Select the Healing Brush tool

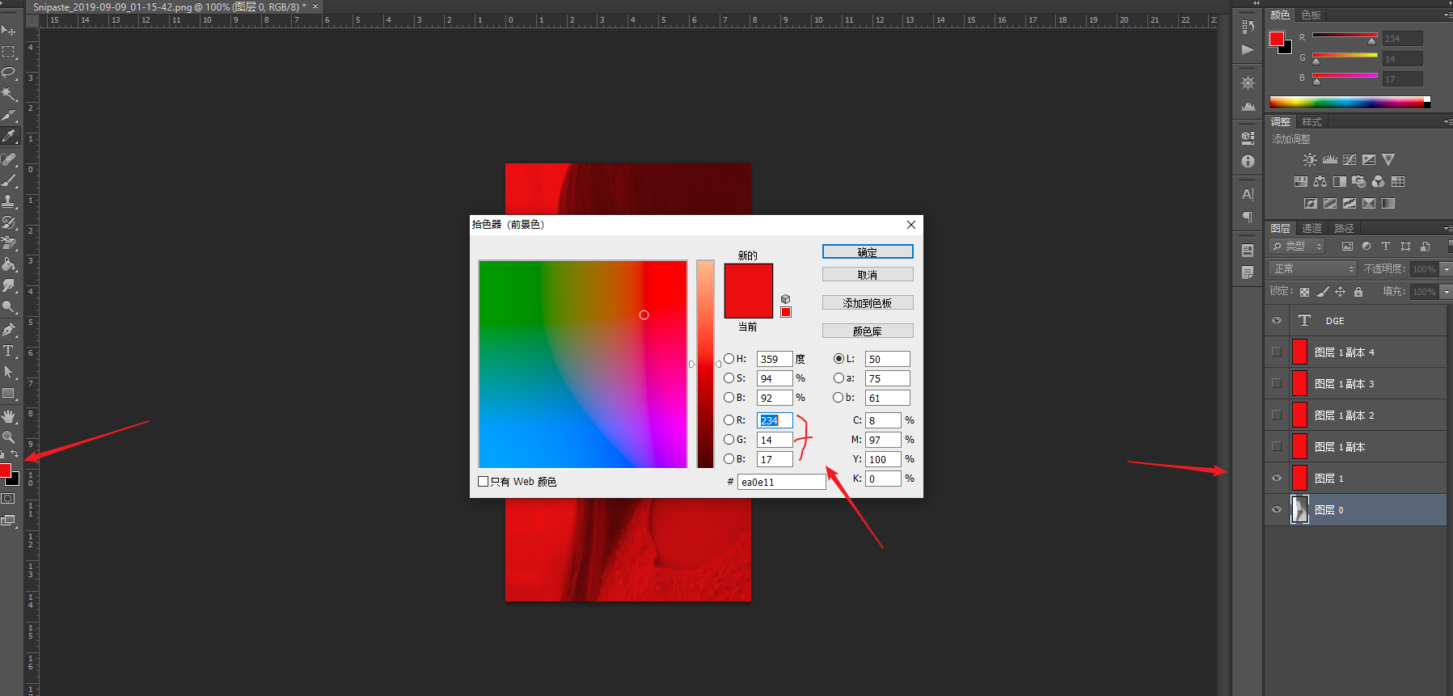click(9, 159)
